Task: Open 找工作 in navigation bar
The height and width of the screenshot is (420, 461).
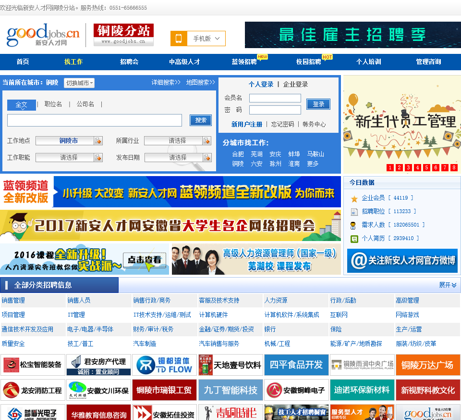Action: point(73,62)
